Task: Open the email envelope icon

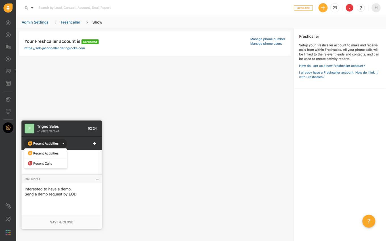Action: pos(335,8)
